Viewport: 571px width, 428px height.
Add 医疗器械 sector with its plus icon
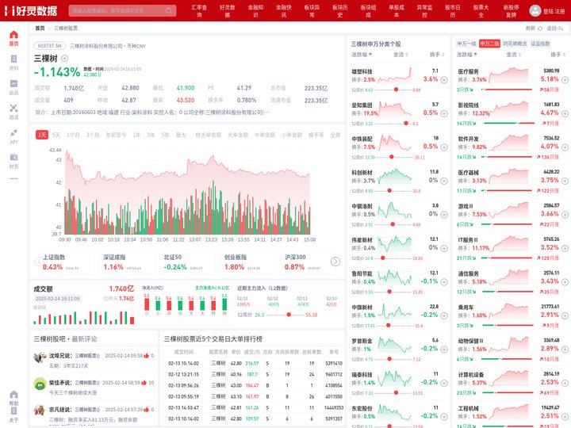[565, 181]
